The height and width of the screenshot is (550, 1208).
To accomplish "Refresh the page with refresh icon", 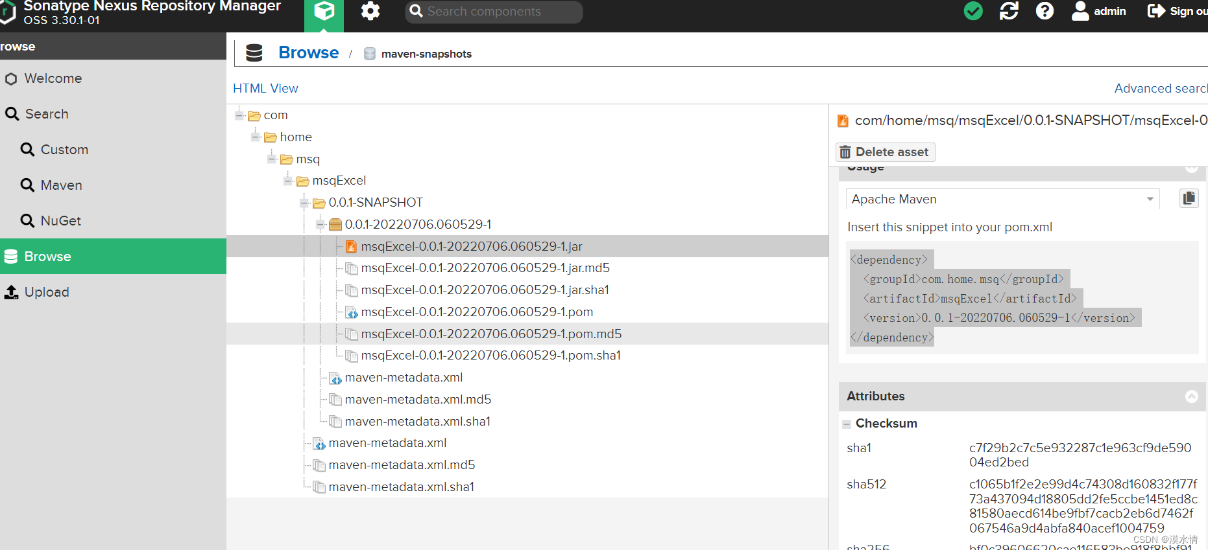I will 1009,11.
